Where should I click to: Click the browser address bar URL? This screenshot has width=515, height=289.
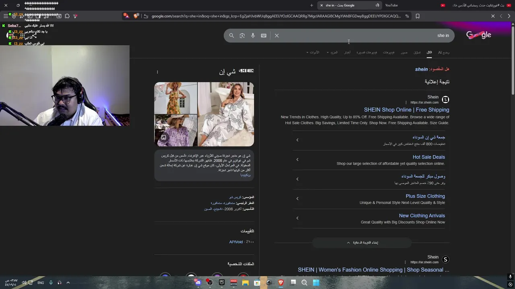point(276,16)
